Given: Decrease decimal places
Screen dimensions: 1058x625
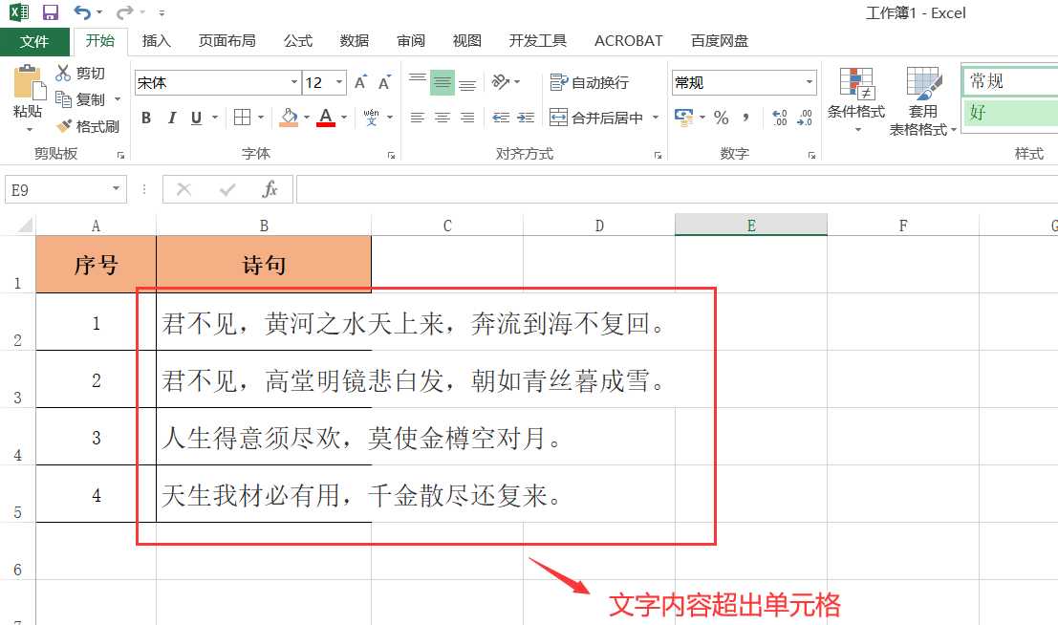Looking at the screenshot, I should pos(805,118).
